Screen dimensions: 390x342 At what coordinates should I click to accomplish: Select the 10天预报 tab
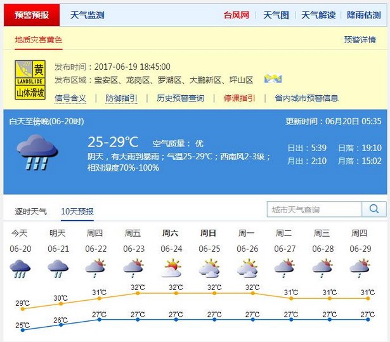(77, 211)
